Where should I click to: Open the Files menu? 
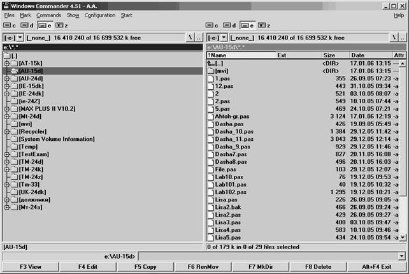click(10, 15)
